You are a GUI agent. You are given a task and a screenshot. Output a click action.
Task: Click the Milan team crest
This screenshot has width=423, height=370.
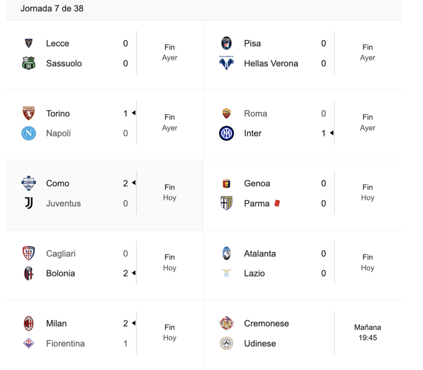point(29,323)
